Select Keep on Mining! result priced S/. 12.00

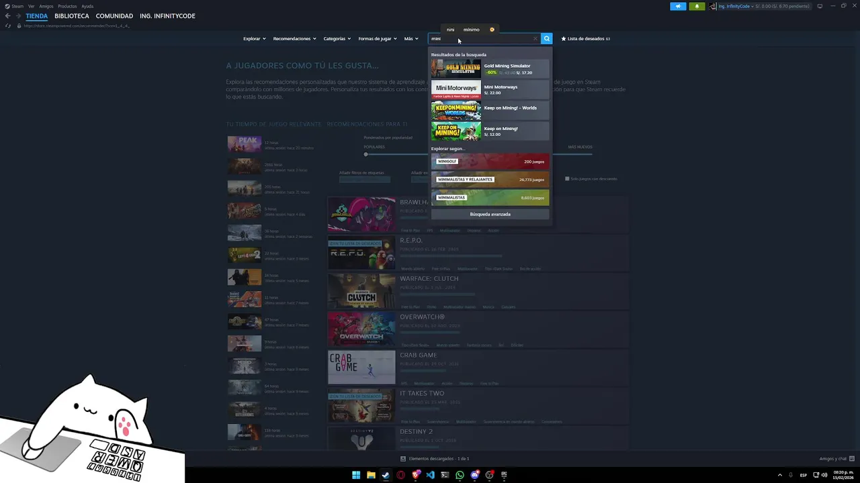coord(490,131)
